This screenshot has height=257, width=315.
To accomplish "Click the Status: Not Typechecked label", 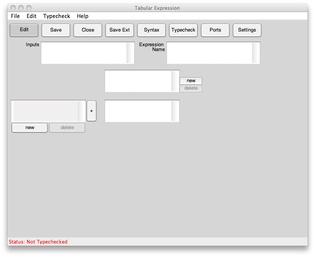I will pos(38,242).
